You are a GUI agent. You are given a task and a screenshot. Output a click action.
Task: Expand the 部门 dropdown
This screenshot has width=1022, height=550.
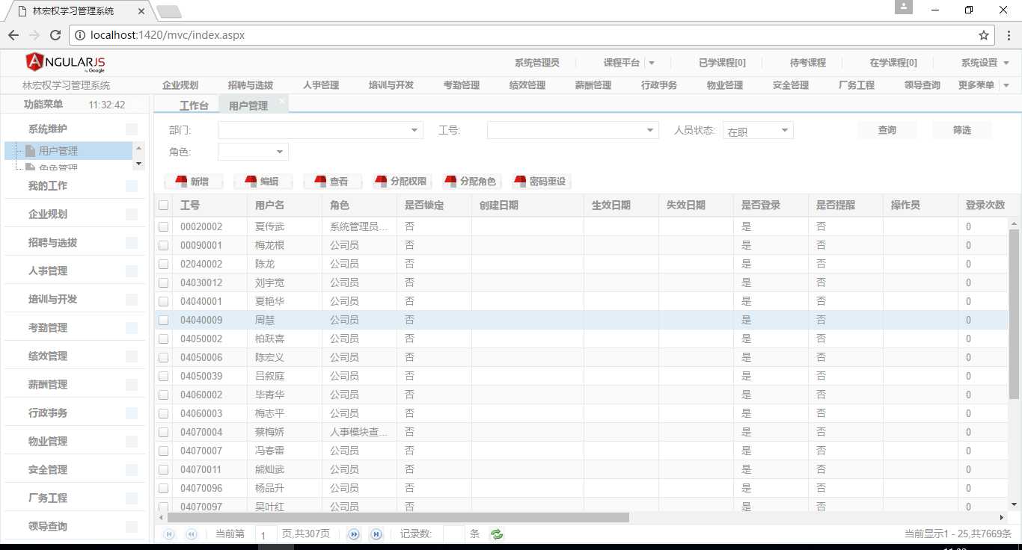tap(414, 131)
